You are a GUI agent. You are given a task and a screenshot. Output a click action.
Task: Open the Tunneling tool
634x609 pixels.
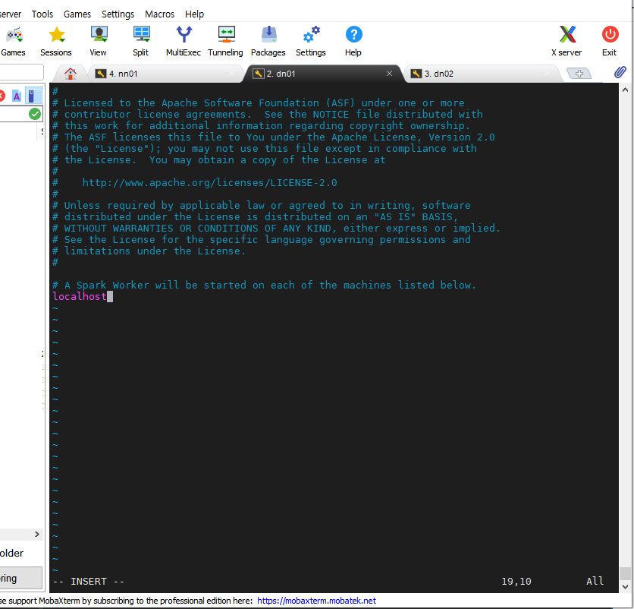point(227,35)
